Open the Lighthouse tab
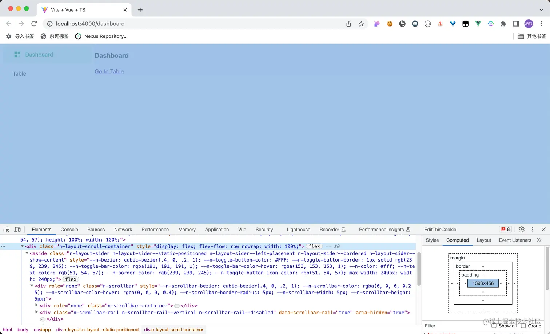This screenshot has width=550, height=334. click(298, 230)
